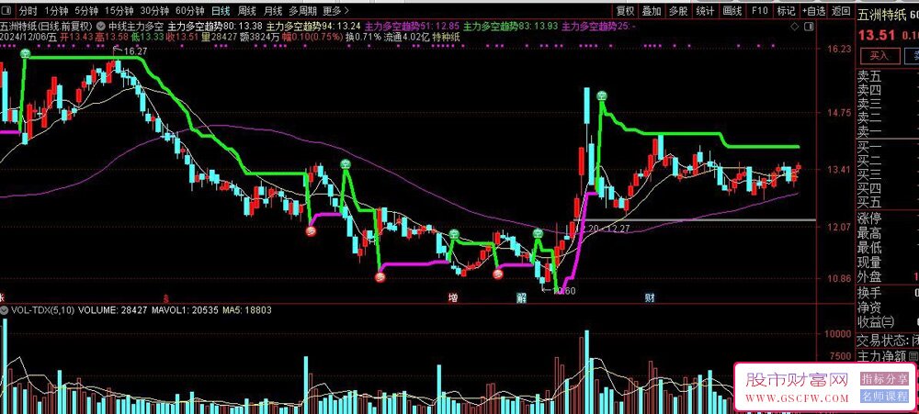Click the 标记 mark button
The width and height of the screenshot is (919, 414).
click(786, 10)
